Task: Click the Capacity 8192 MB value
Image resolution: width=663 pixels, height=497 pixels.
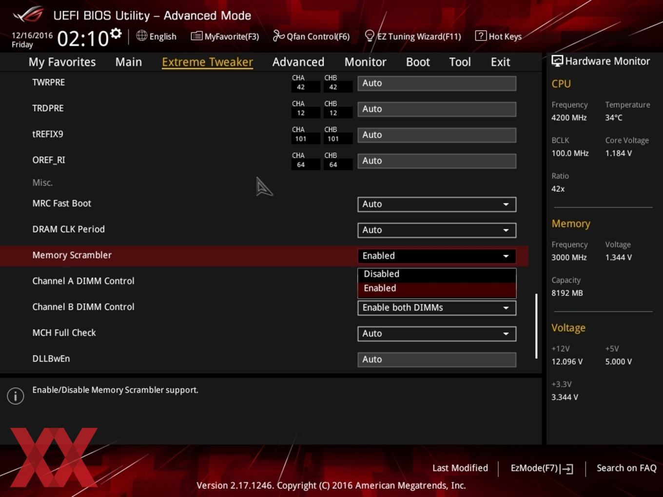Action: tap(567, 293)
